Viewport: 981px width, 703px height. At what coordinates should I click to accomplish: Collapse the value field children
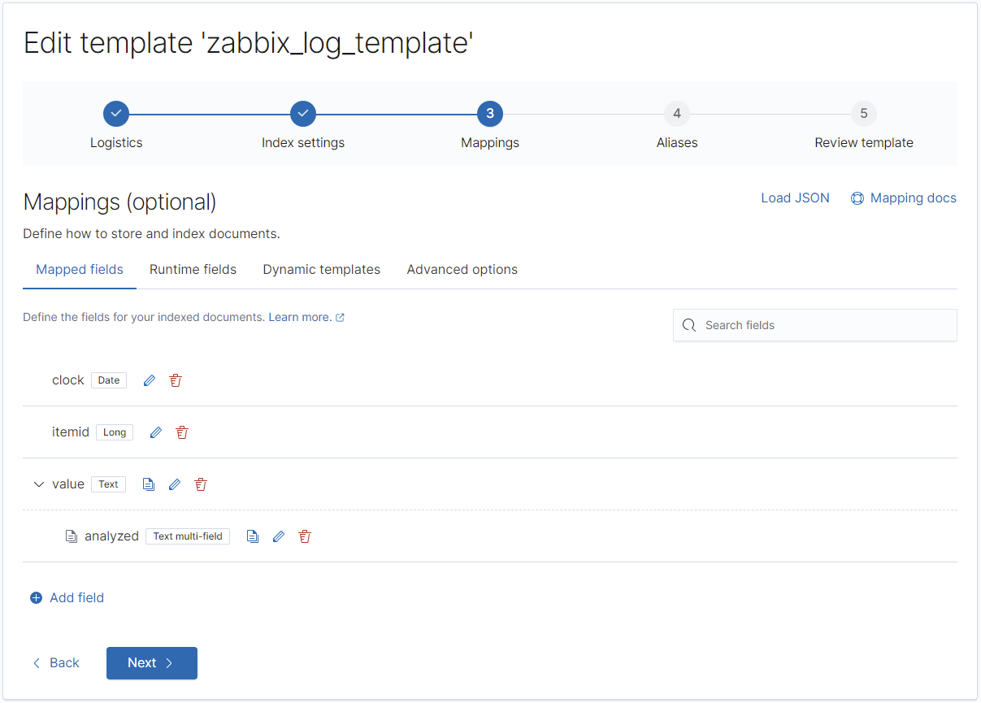38,484
